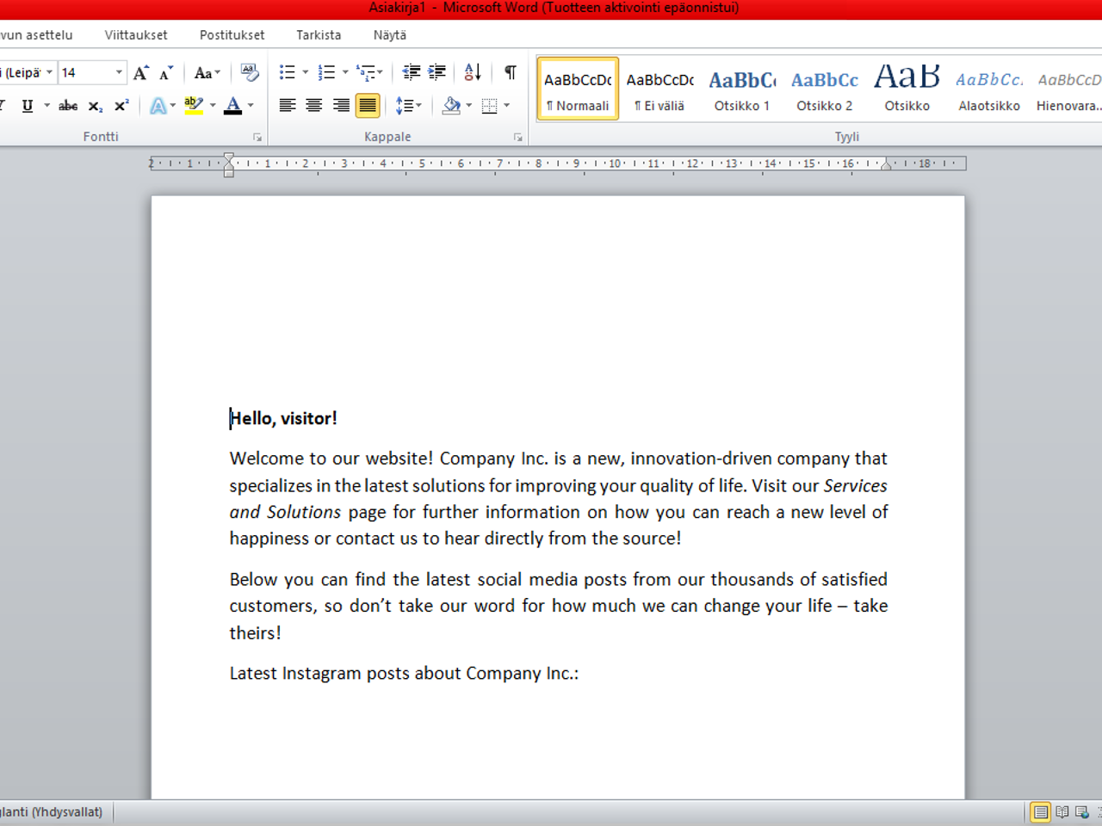Screen dimensions: 1102x826
Task: Center the paragraph text
Action: (x=314, y=106)
